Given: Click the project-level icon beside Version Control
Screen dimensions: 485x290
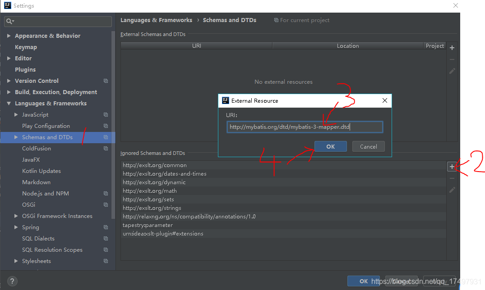Looking at the screenshot, I should pyautogui.click(x=106, y=81).
